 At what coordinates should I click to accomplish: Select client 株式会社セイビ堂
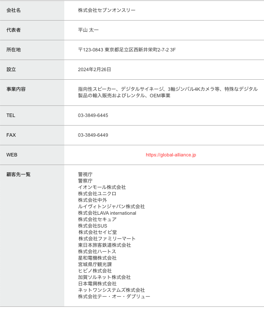(x=98, y=232)
